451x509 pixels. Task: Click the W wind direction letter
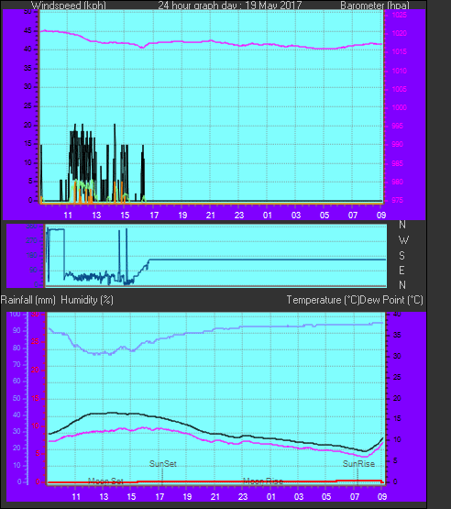pos(403,240)
